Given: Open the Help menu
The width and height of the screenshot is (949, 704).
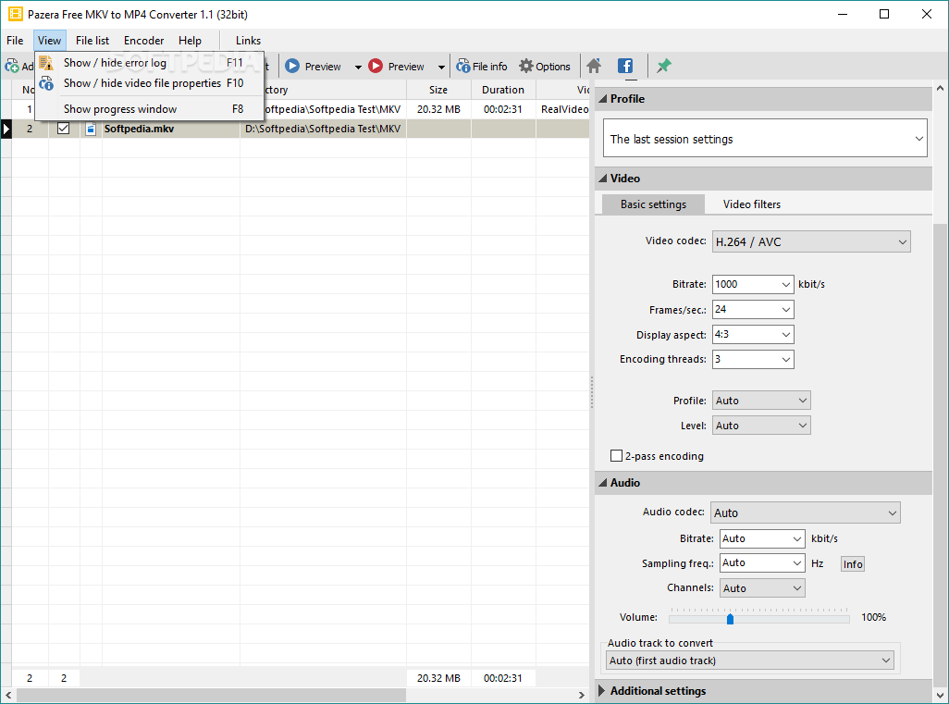Looking at the screenshot, I should click(x=190, y=41).
